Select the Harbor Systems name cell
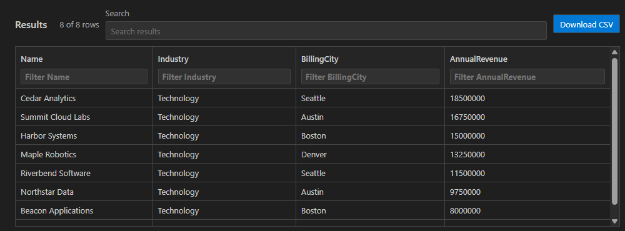Viewport: 625px width, 231px height. coord(84,135)
